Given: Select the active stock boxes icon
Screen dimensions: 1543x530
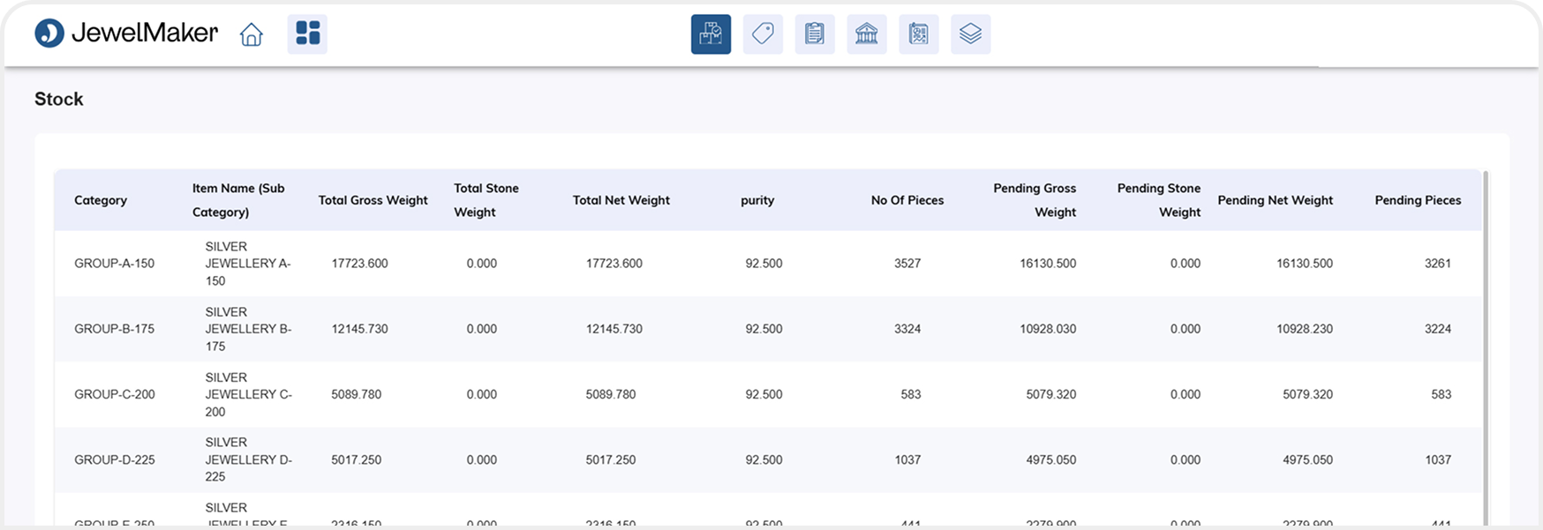Looking at the screenshot, I should [711, 34].
